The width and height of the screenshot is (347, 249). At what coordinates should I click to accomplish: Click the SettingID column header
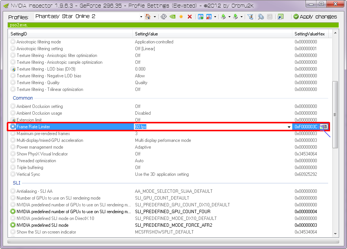coord(71,34)
